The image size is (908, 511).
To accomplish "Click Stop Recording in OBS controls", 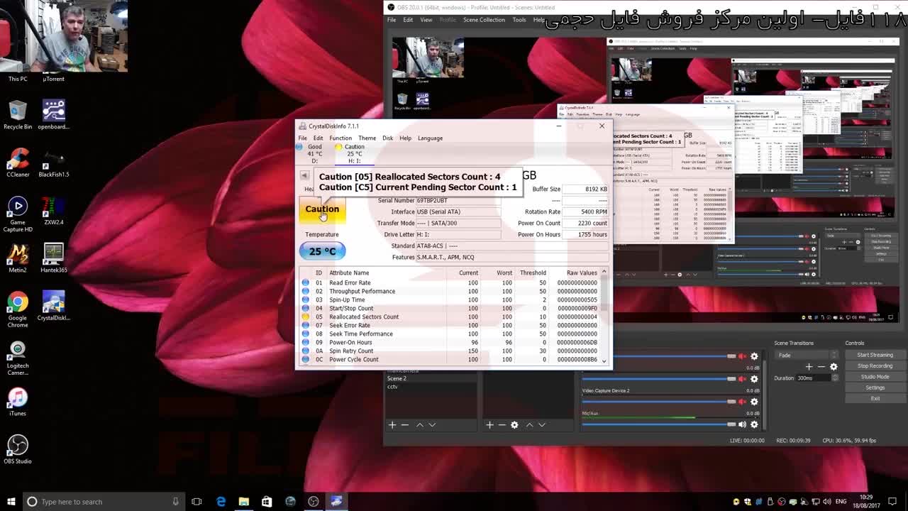I will [x=875, y=366].
